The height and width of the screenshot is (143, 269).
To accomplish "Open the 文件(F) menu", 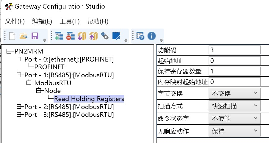I will (15, 21).
